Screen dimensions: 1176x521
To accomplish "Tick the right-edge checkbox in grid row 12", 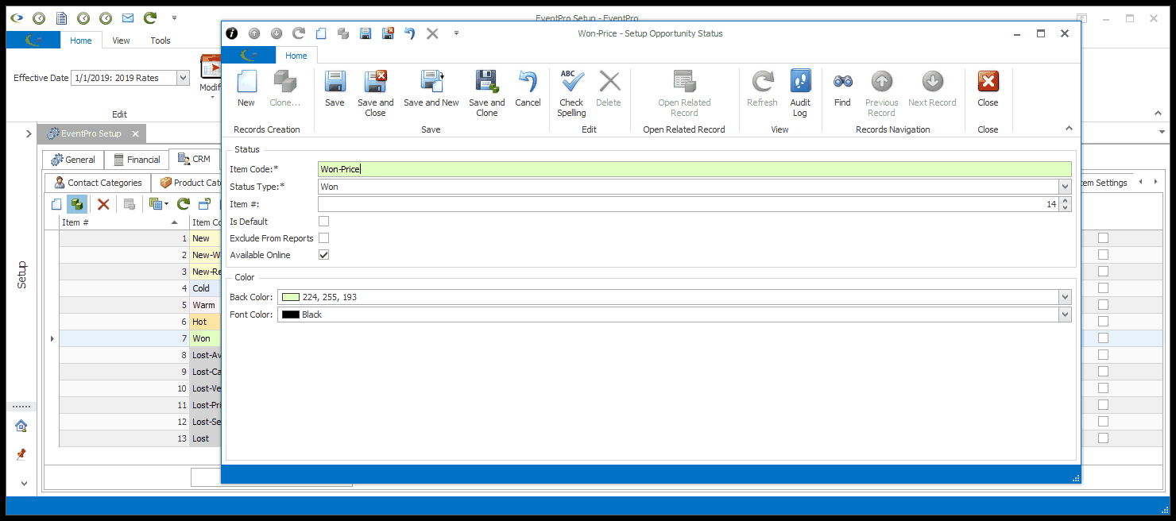I will click(x=1103, y=422).
